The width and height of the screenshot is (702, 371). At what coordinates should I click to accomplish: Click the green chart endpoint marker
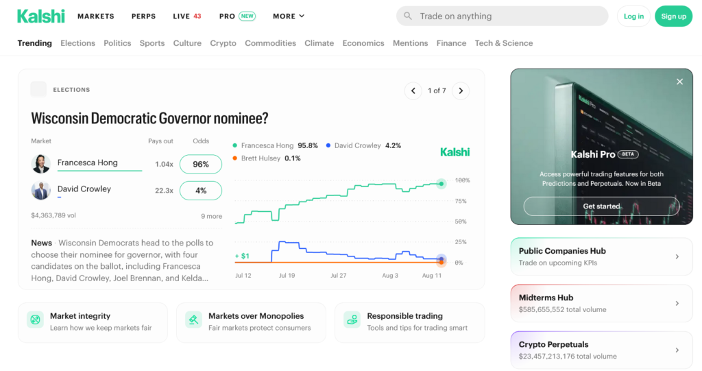[441, 184]
